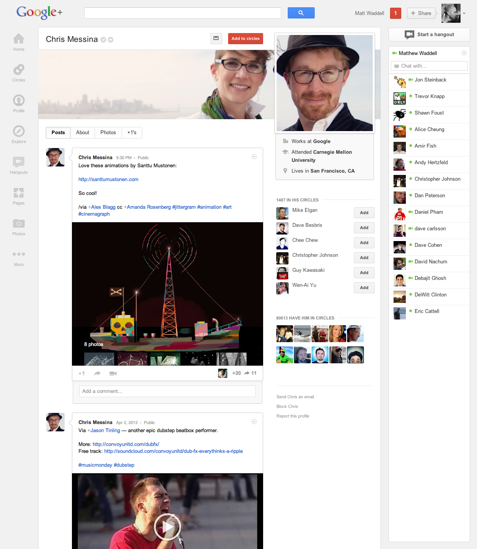
Task: Expand options on the Santtu Mustonen post
Action: click(254, 156)
